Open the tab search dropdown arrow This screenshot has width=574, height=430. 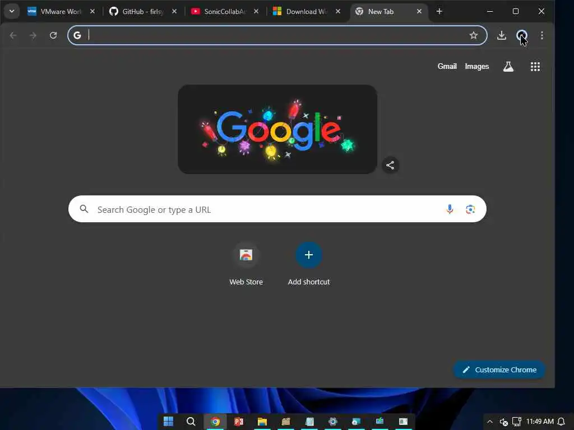coord(12,11)
